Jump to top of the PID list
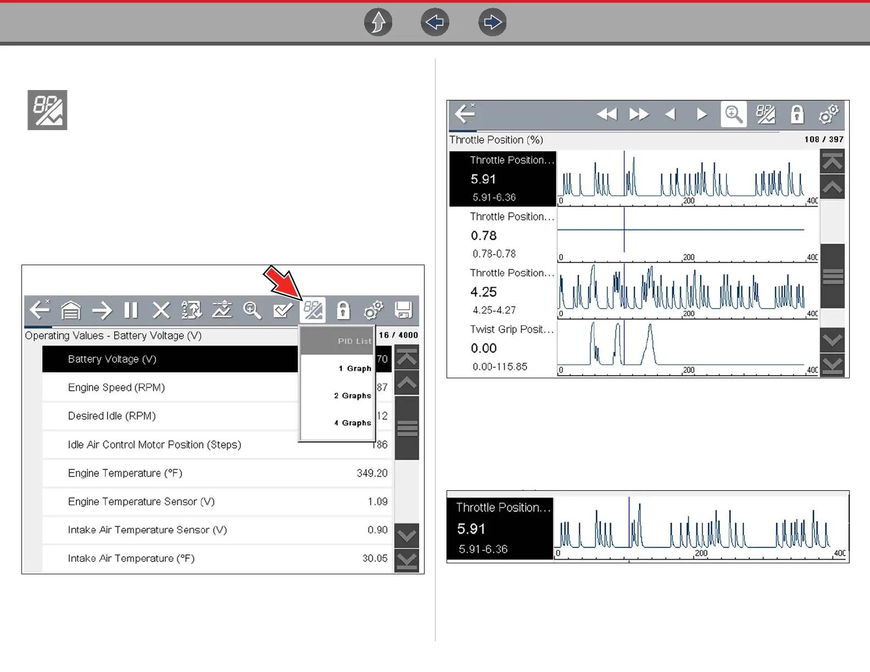This screenshot has width=870, height=672. [x=407, y=358]
